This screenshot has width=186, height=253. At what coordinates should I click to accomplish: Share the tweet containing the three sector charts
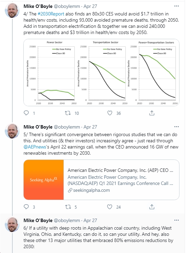152,113
